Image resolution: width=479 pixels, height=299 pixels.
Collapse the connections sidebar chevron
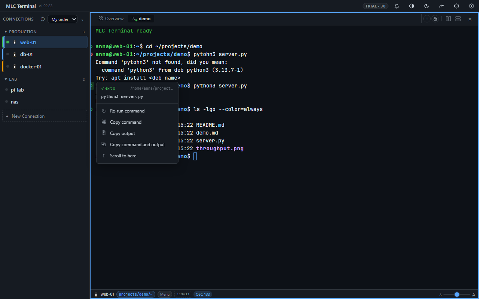tap(82, 19)
